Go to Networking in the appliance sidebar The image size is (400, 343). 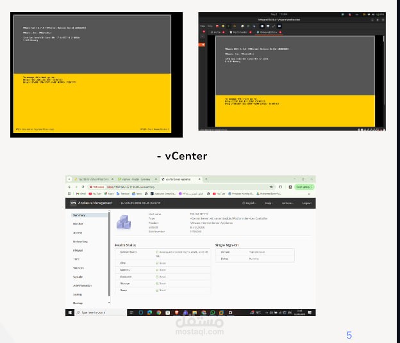click(80, 241)
